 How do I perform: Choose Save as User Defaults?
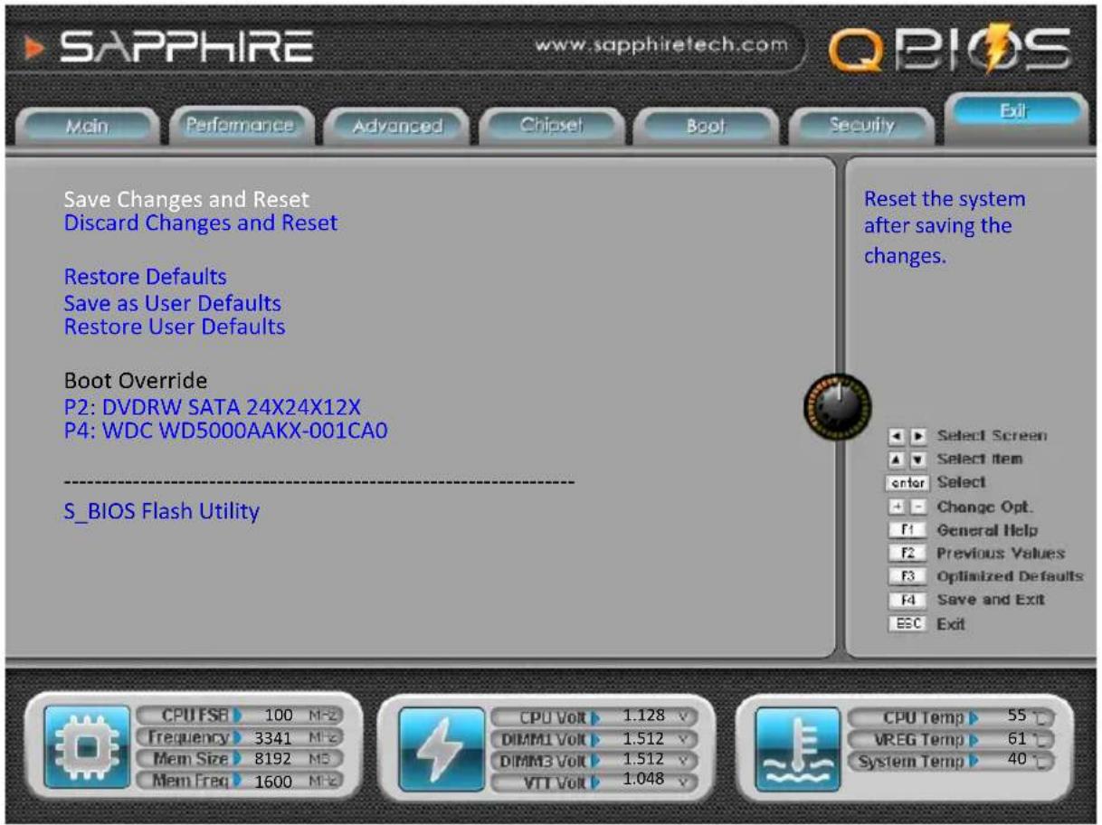point(172,303)
